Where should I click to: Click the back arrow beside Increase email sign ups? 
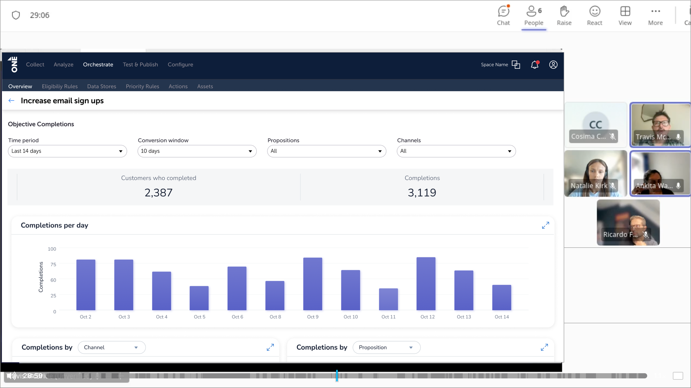click(11, 101)
